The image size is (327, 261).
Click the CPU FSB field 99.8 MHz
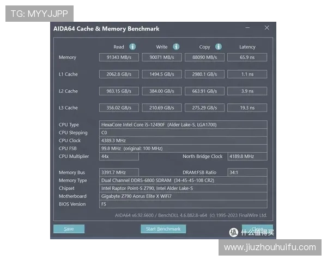pos(183,148)
